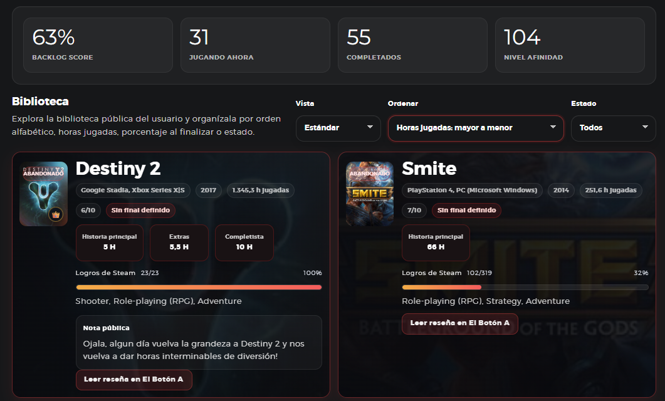Click the 2014 year tag
Image resolution: width=665 pixels, height=401 pixels.
click(561, 190)
